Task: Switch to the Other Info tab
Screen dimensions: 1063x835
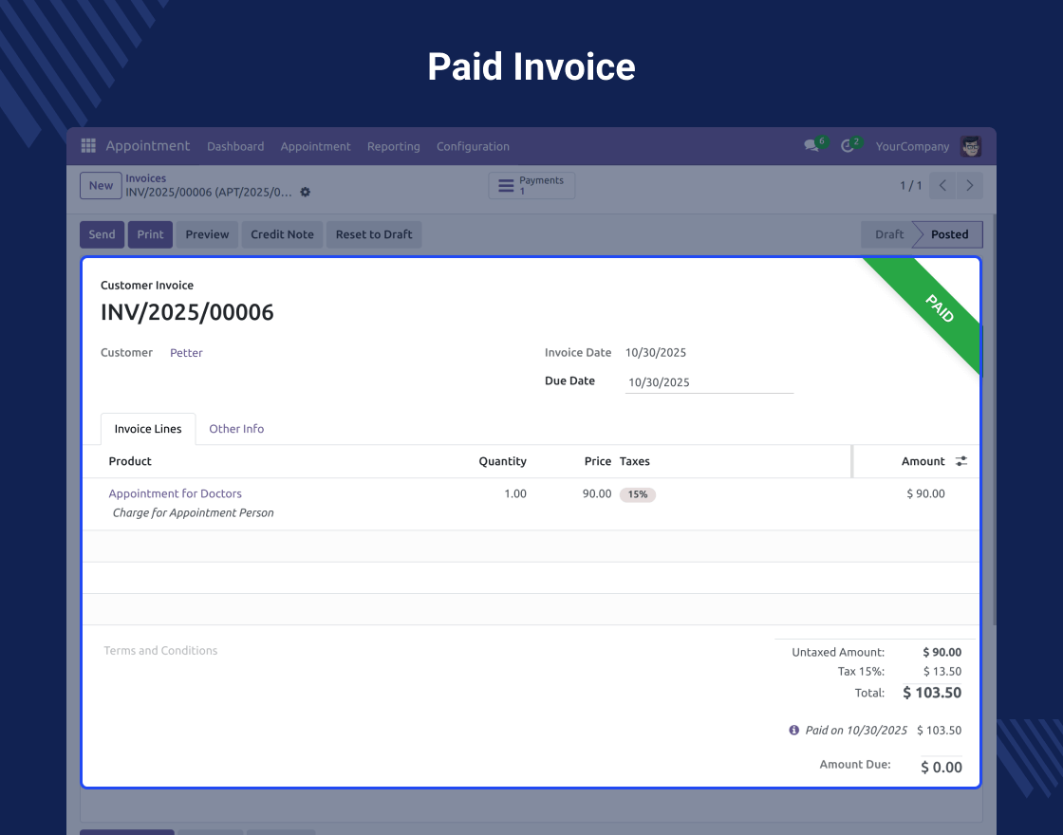Action: pos(236,429)
